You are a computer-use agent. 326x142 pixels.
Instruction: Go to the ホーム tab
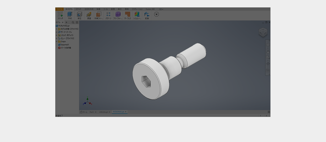(x=84, y=112)
